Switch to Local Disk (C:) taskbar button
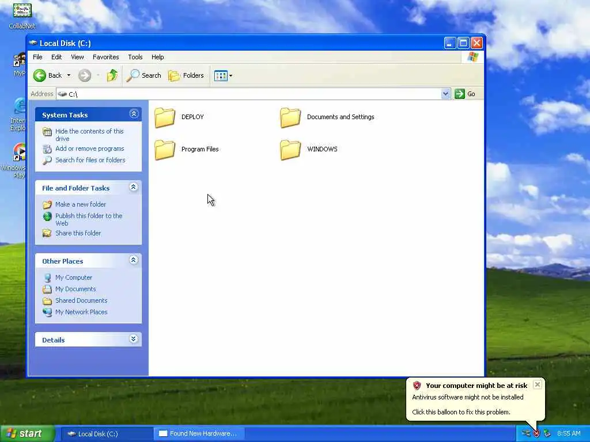This screenshot has height=442, width=590. [106, 434]
